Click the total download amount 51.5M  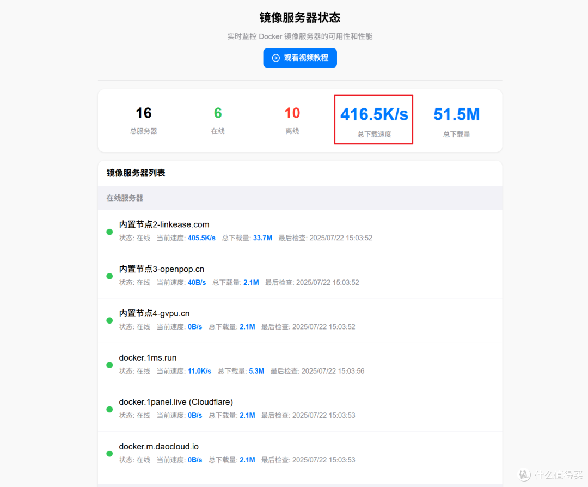(456, 114)
